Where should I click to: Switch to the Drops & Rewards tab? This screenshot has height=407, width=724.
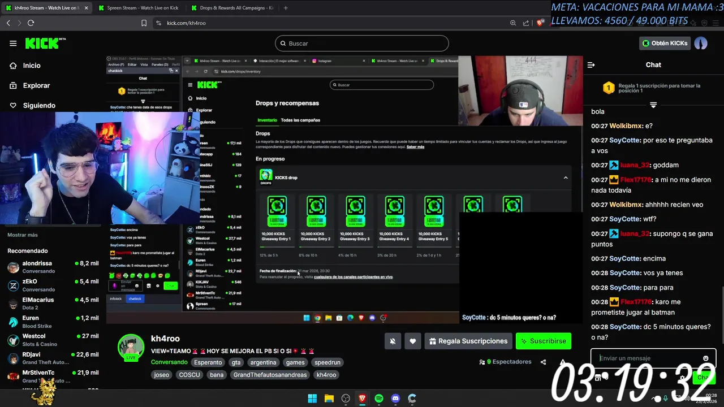[231, 8]
